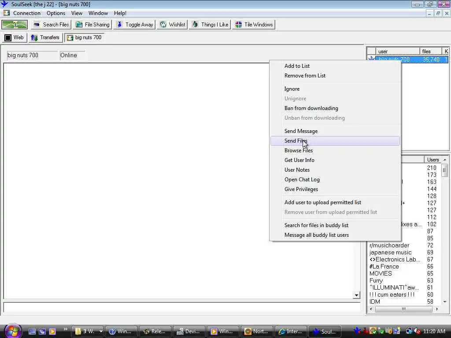
Task: Open the grouped 3 W. folders taskbar button
Action: 89,331
